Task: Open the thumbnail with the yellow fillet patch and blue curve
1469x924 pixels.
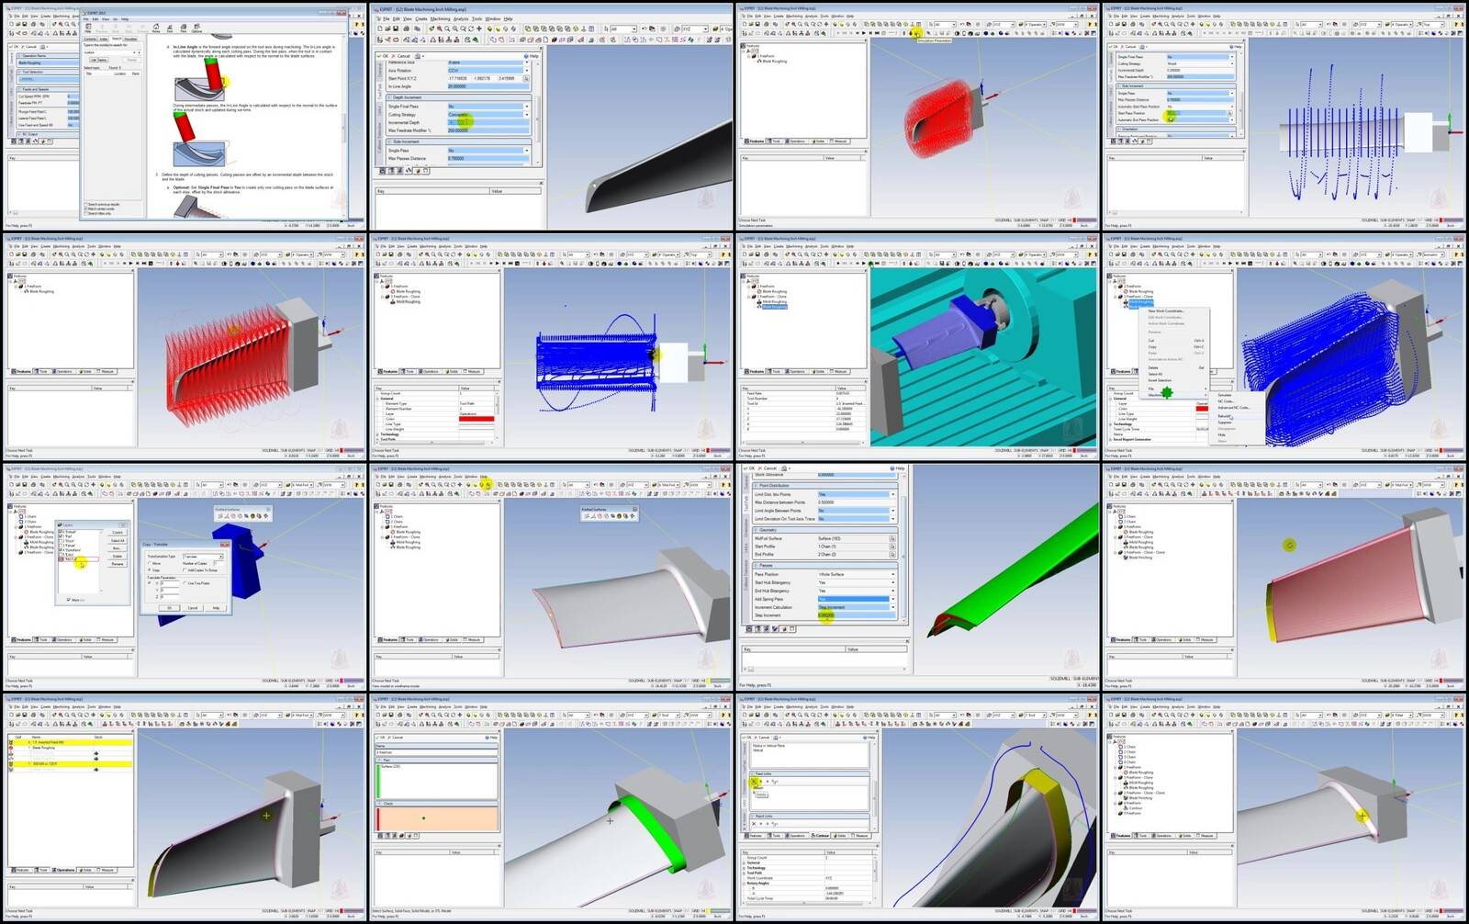Action: tap(917, 808)
